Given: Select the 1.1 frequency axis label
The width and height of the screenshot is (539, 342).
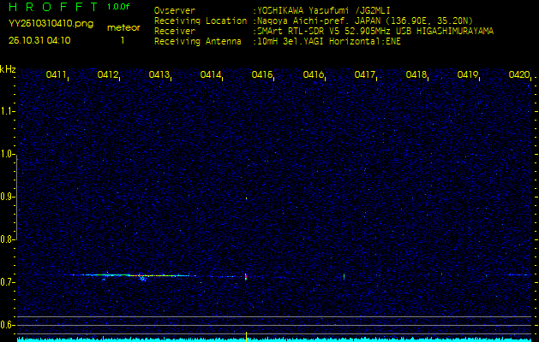Looking at the screenshot, I should click(x=8, y=111).
